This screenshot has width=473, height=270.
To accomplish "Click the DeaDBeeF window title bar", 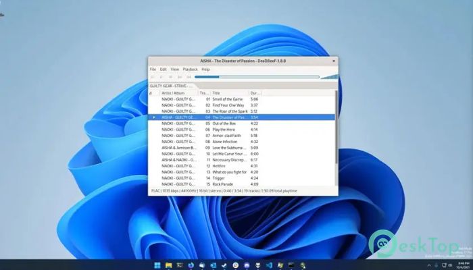I will [243, 61].
